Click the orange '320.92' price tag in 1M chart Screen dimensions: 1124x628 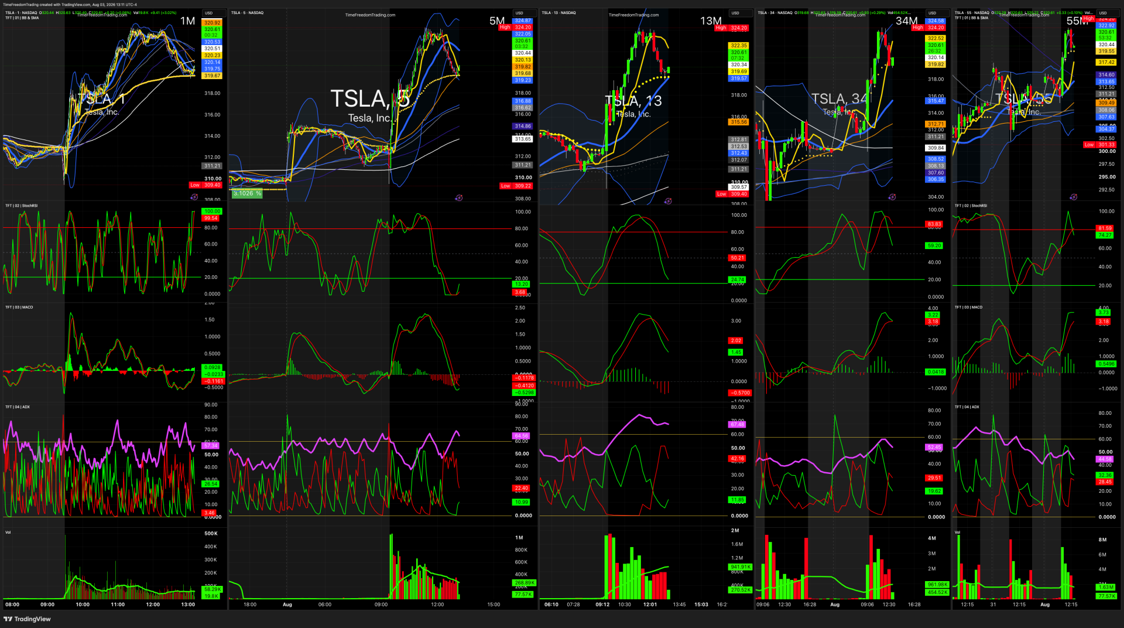[x=213, y=23]
